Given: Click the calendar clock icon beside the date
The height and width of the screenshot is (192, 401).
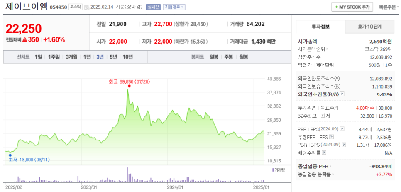Looking at the screenshot, I should (x=87, y=7).
